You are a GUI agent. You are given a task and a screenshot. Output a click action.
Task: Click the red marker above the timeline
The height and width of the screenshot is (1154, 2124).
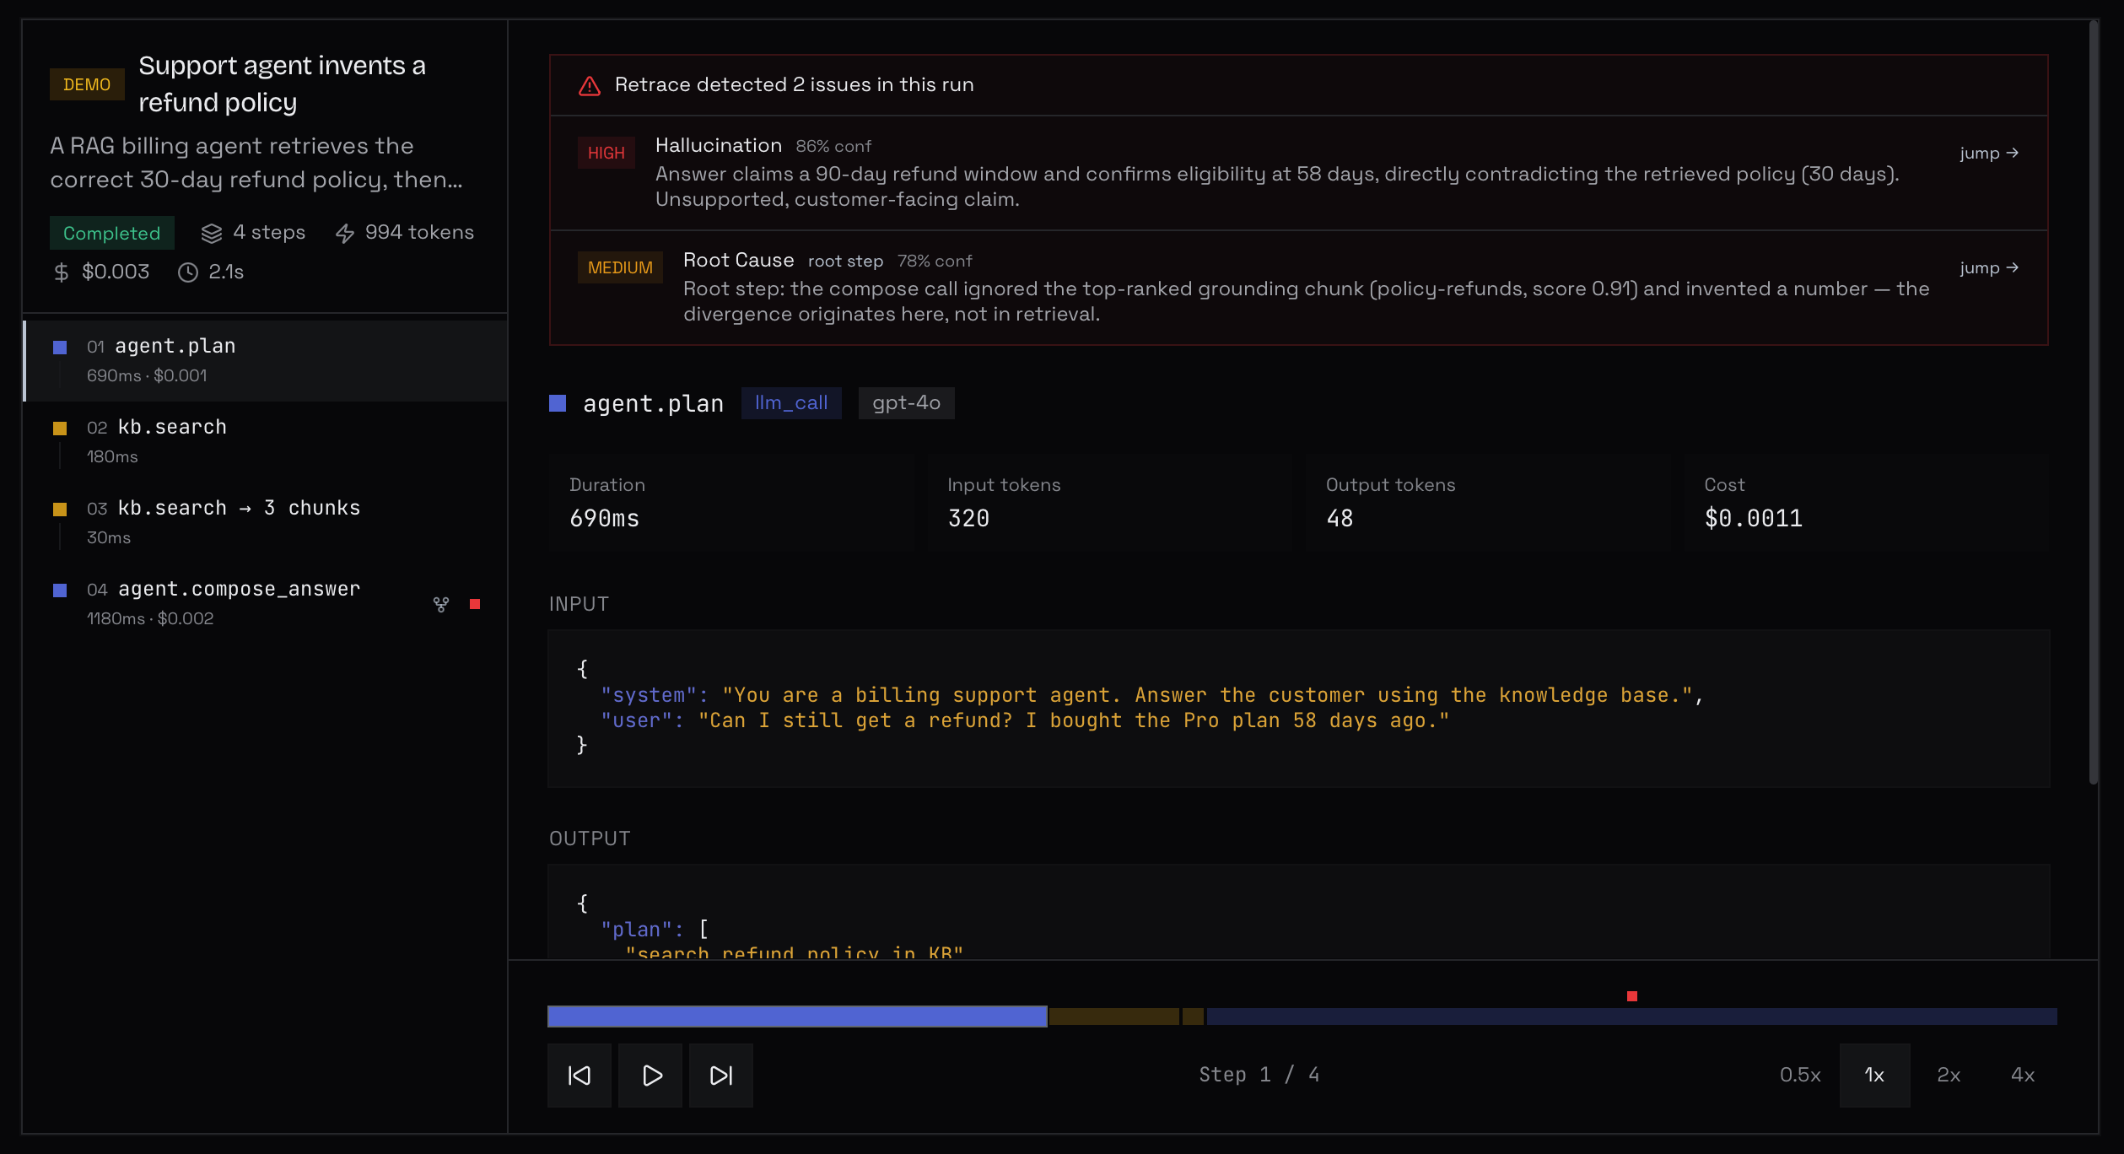click(x=1632, y=996)
